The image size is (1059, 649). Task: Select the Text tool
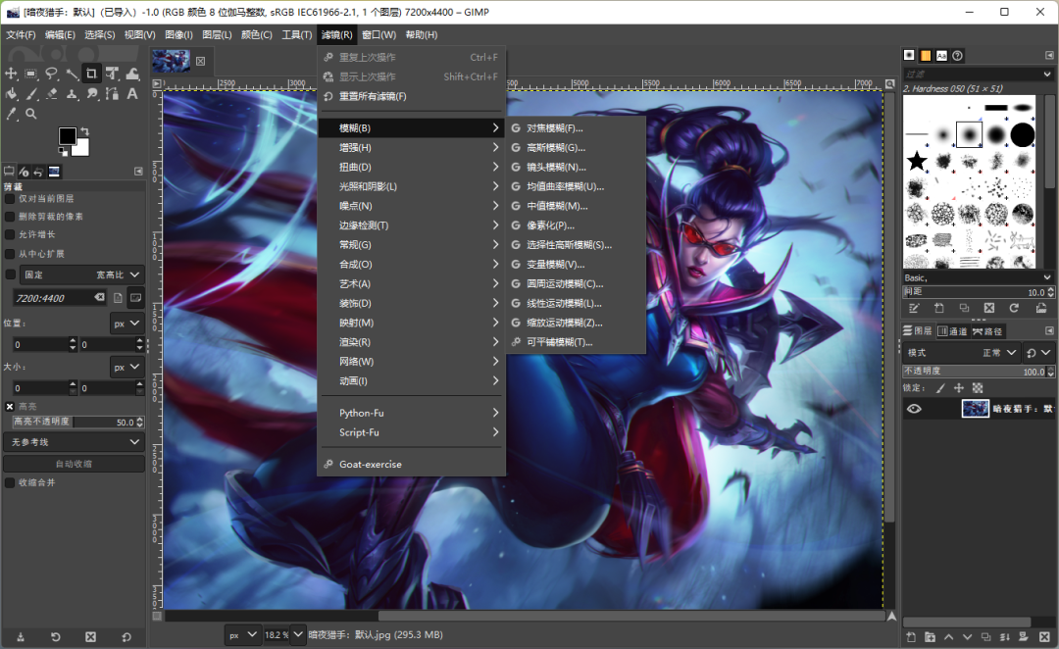point(130,94)
